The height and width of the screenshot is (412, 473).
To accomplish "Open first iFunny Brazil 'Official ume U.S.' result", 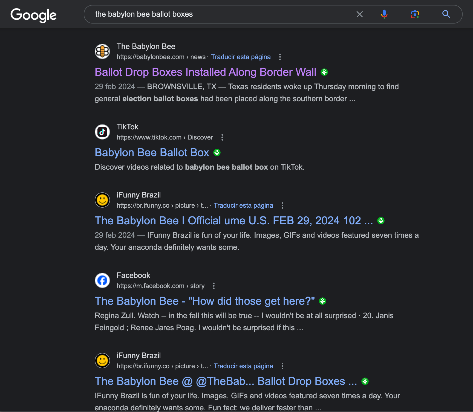I will (x=233, y=221).
